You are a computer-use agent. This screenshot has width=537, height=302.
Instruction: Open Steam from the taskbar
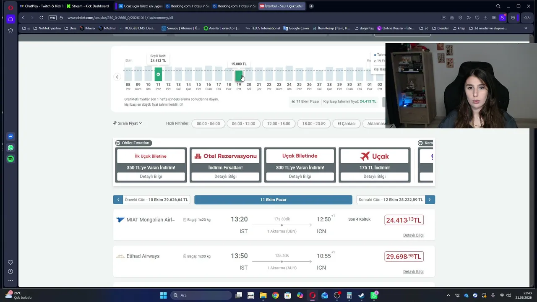361,295
